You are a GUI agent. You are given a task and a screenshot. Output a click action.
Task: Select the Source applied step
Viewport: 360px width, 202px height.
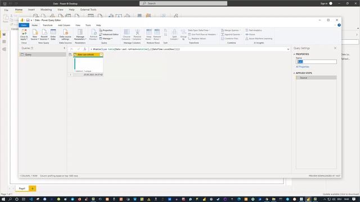pyautogui.click(x=316, y=77)
